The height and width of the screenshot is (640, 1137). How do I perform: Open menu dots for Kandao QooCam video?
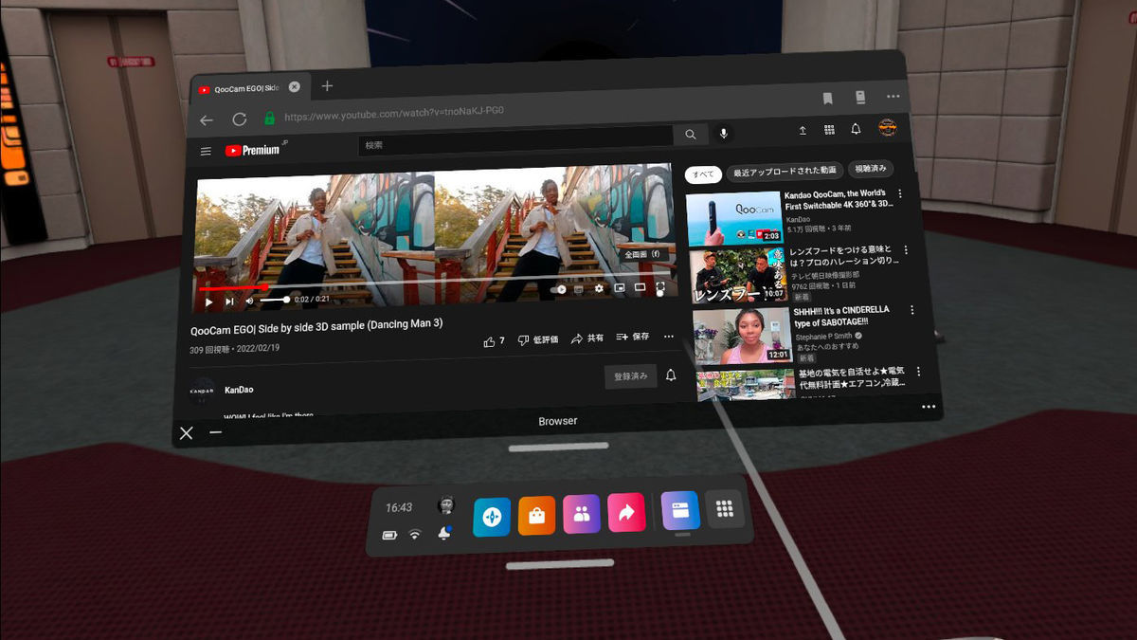(x=900, y=193)
